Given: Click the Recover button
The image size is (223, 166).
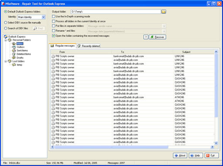Looking at the screenshot, I should tap(158, 37).
